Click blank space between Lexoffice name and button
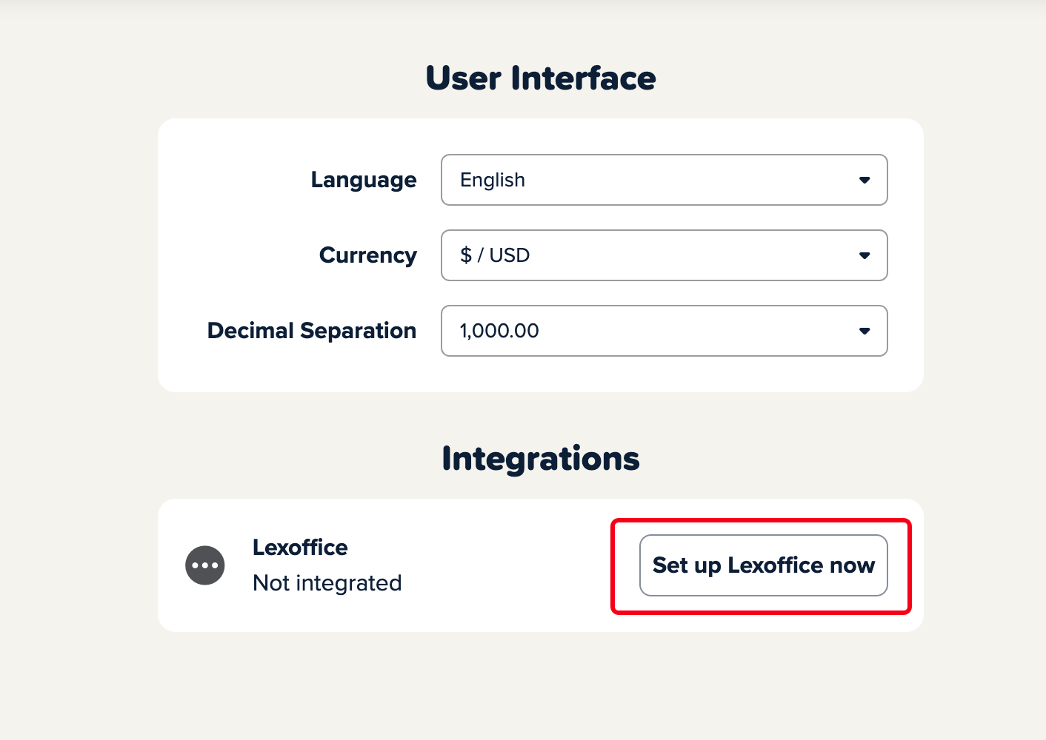 click(504, 565)
